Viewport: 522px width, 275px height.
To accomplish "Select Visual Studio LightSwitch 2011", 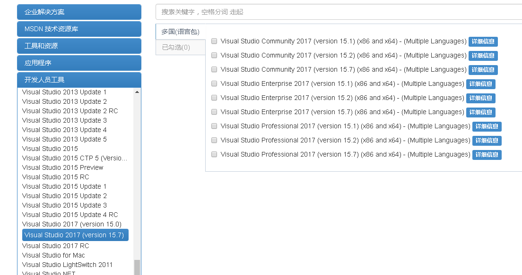I will pos(67,265).
